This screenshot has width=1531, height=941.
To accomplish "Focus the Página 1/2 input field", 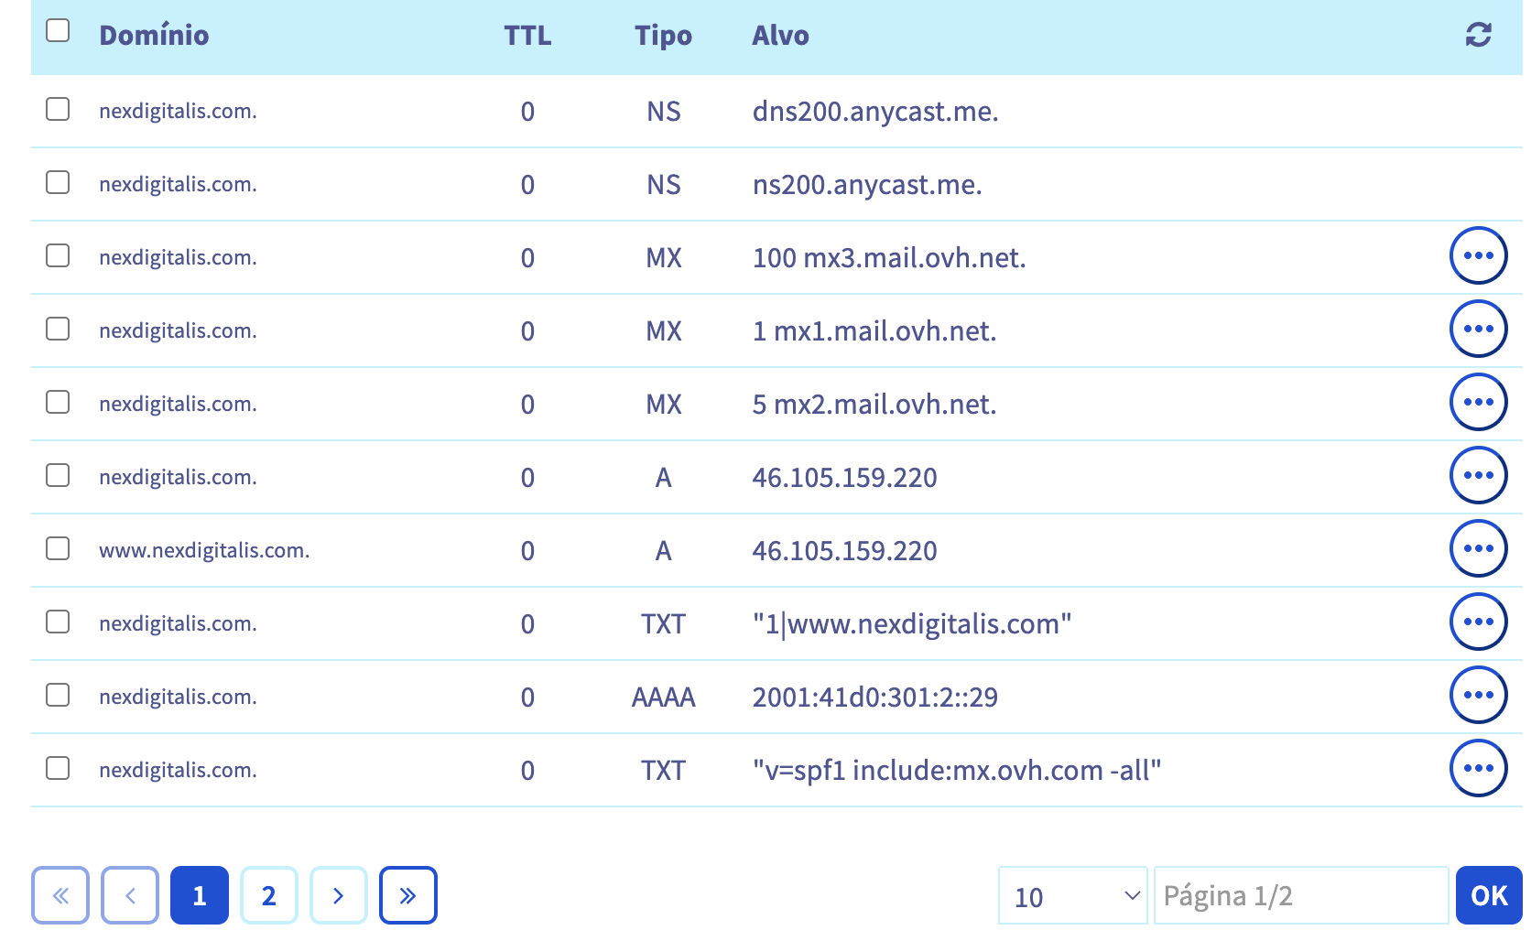I will (1301, 895).
